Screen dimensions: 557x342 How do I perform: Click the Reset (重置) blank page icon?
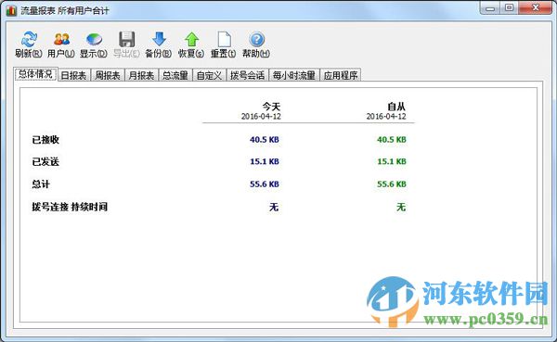coord(224,39)
